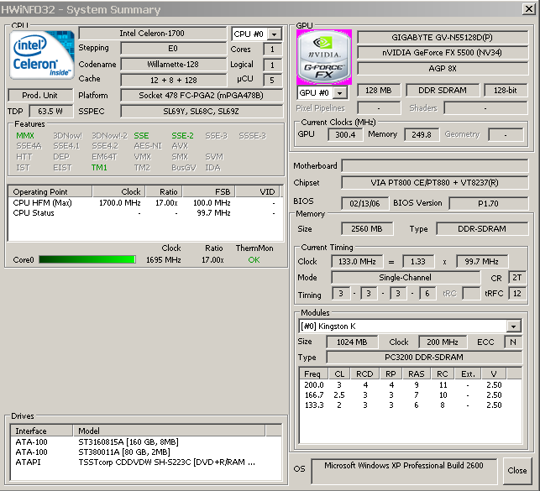Screen dimensions: 540x491
Task: Click the Model column header in Drives
Action: 169,431
